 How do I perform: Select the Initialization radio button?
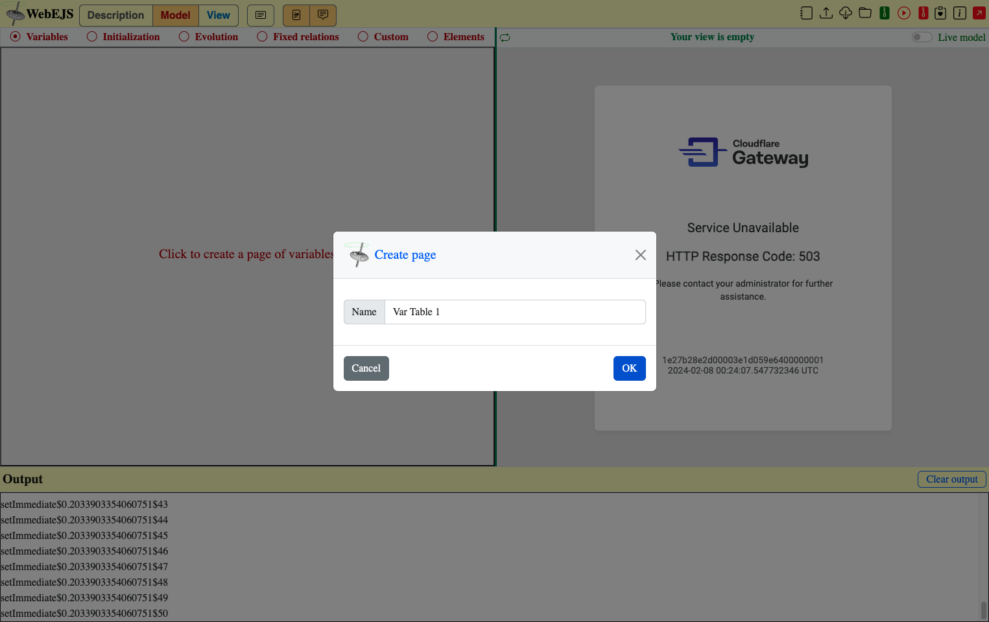92,36
